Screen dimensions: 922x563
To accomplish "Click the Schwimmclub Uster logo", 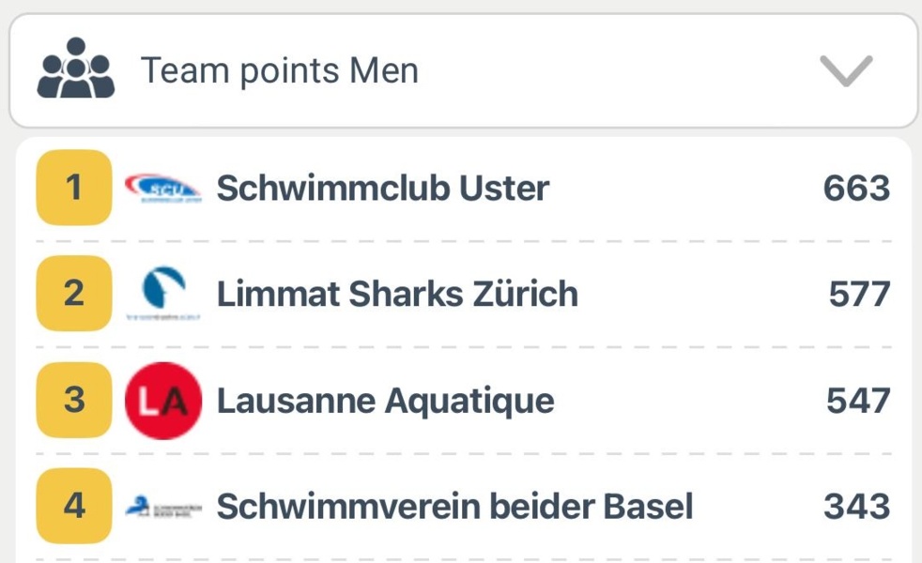I will (162, 188).
